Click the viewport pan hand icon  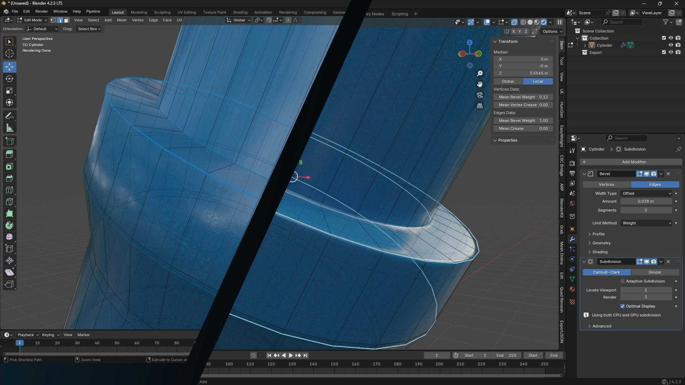480,84
